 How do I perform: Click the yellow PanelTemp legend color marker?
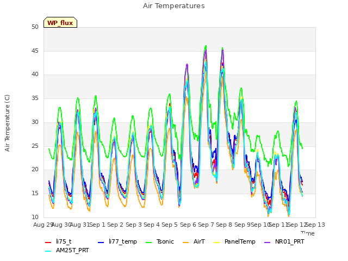(216, 243)
